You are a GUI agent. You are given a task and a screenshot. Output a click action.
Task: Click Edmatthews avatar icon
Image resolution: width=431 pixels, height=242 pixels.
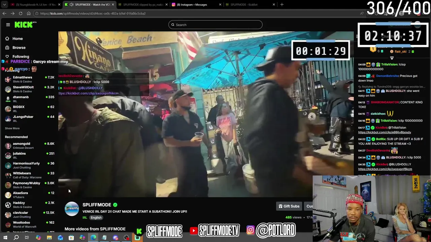(x=8, y=79)
